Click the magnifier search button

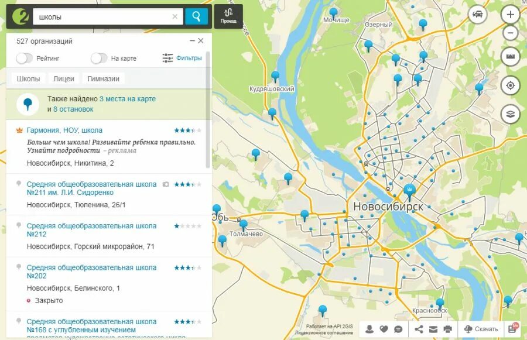pos(196,16)
